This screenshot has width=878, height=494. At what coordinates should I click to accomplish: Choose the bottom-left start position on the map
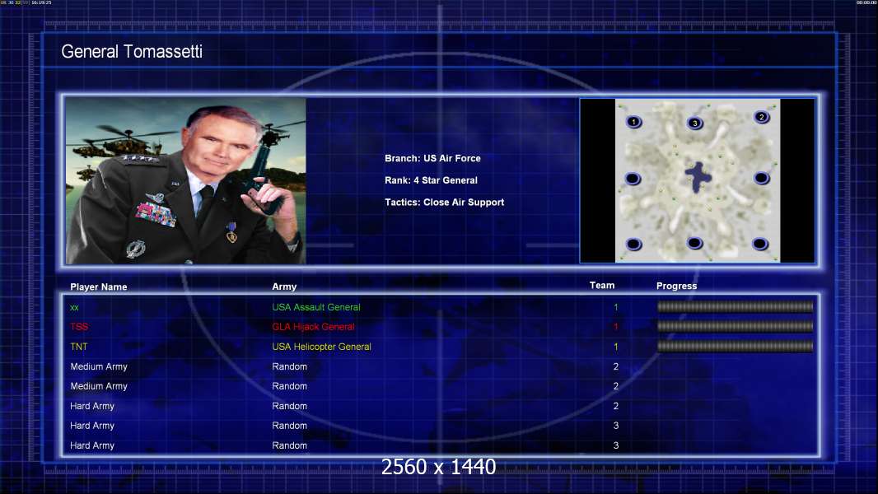pos(633,245)
